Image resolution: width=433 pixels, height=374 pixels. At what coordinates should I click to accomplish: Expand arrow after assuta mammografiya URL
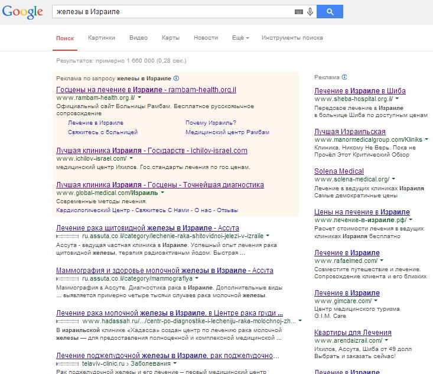point(197,278)
